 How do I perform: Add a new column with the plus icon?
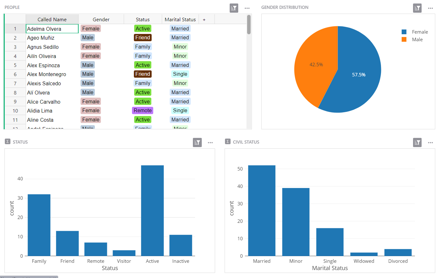pyautogui.click(x=204, y=20)
